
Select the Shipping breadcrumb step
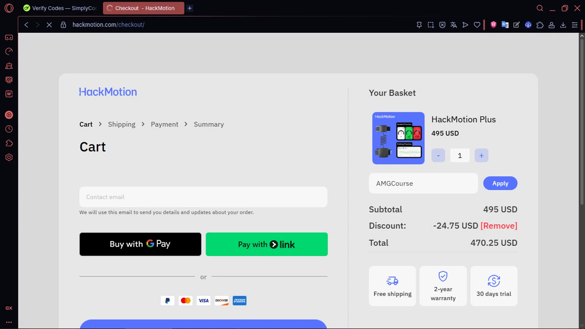(122, 124)
